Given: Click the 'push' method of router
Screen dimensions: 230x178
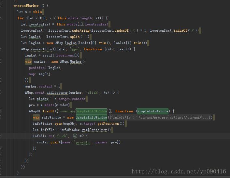Looking at the screenshot, I should (54, 142).
